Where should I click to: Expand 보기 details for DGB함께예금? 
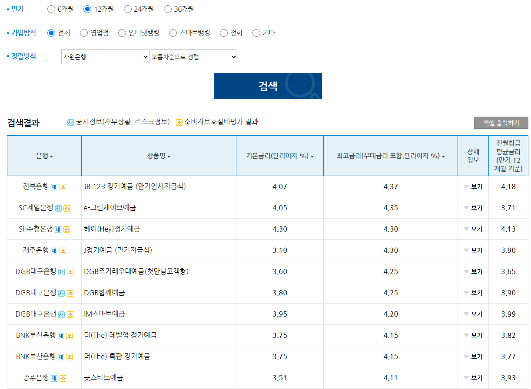click(x=473, y=293)
